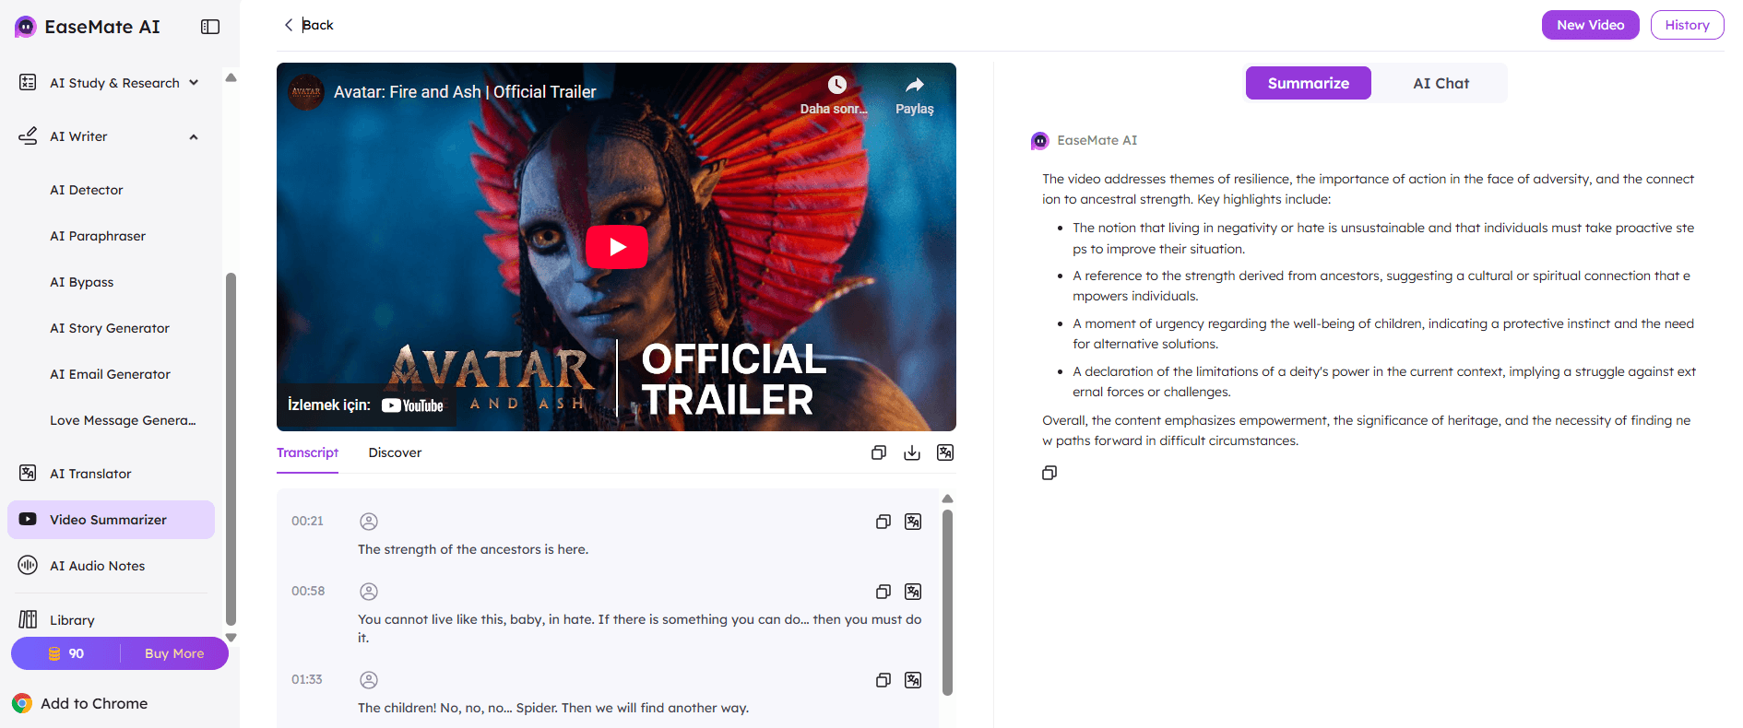The height and width of the screenshot is (728, 1743).
Task: Switch to AI Chat tab
Action: 1441,83
